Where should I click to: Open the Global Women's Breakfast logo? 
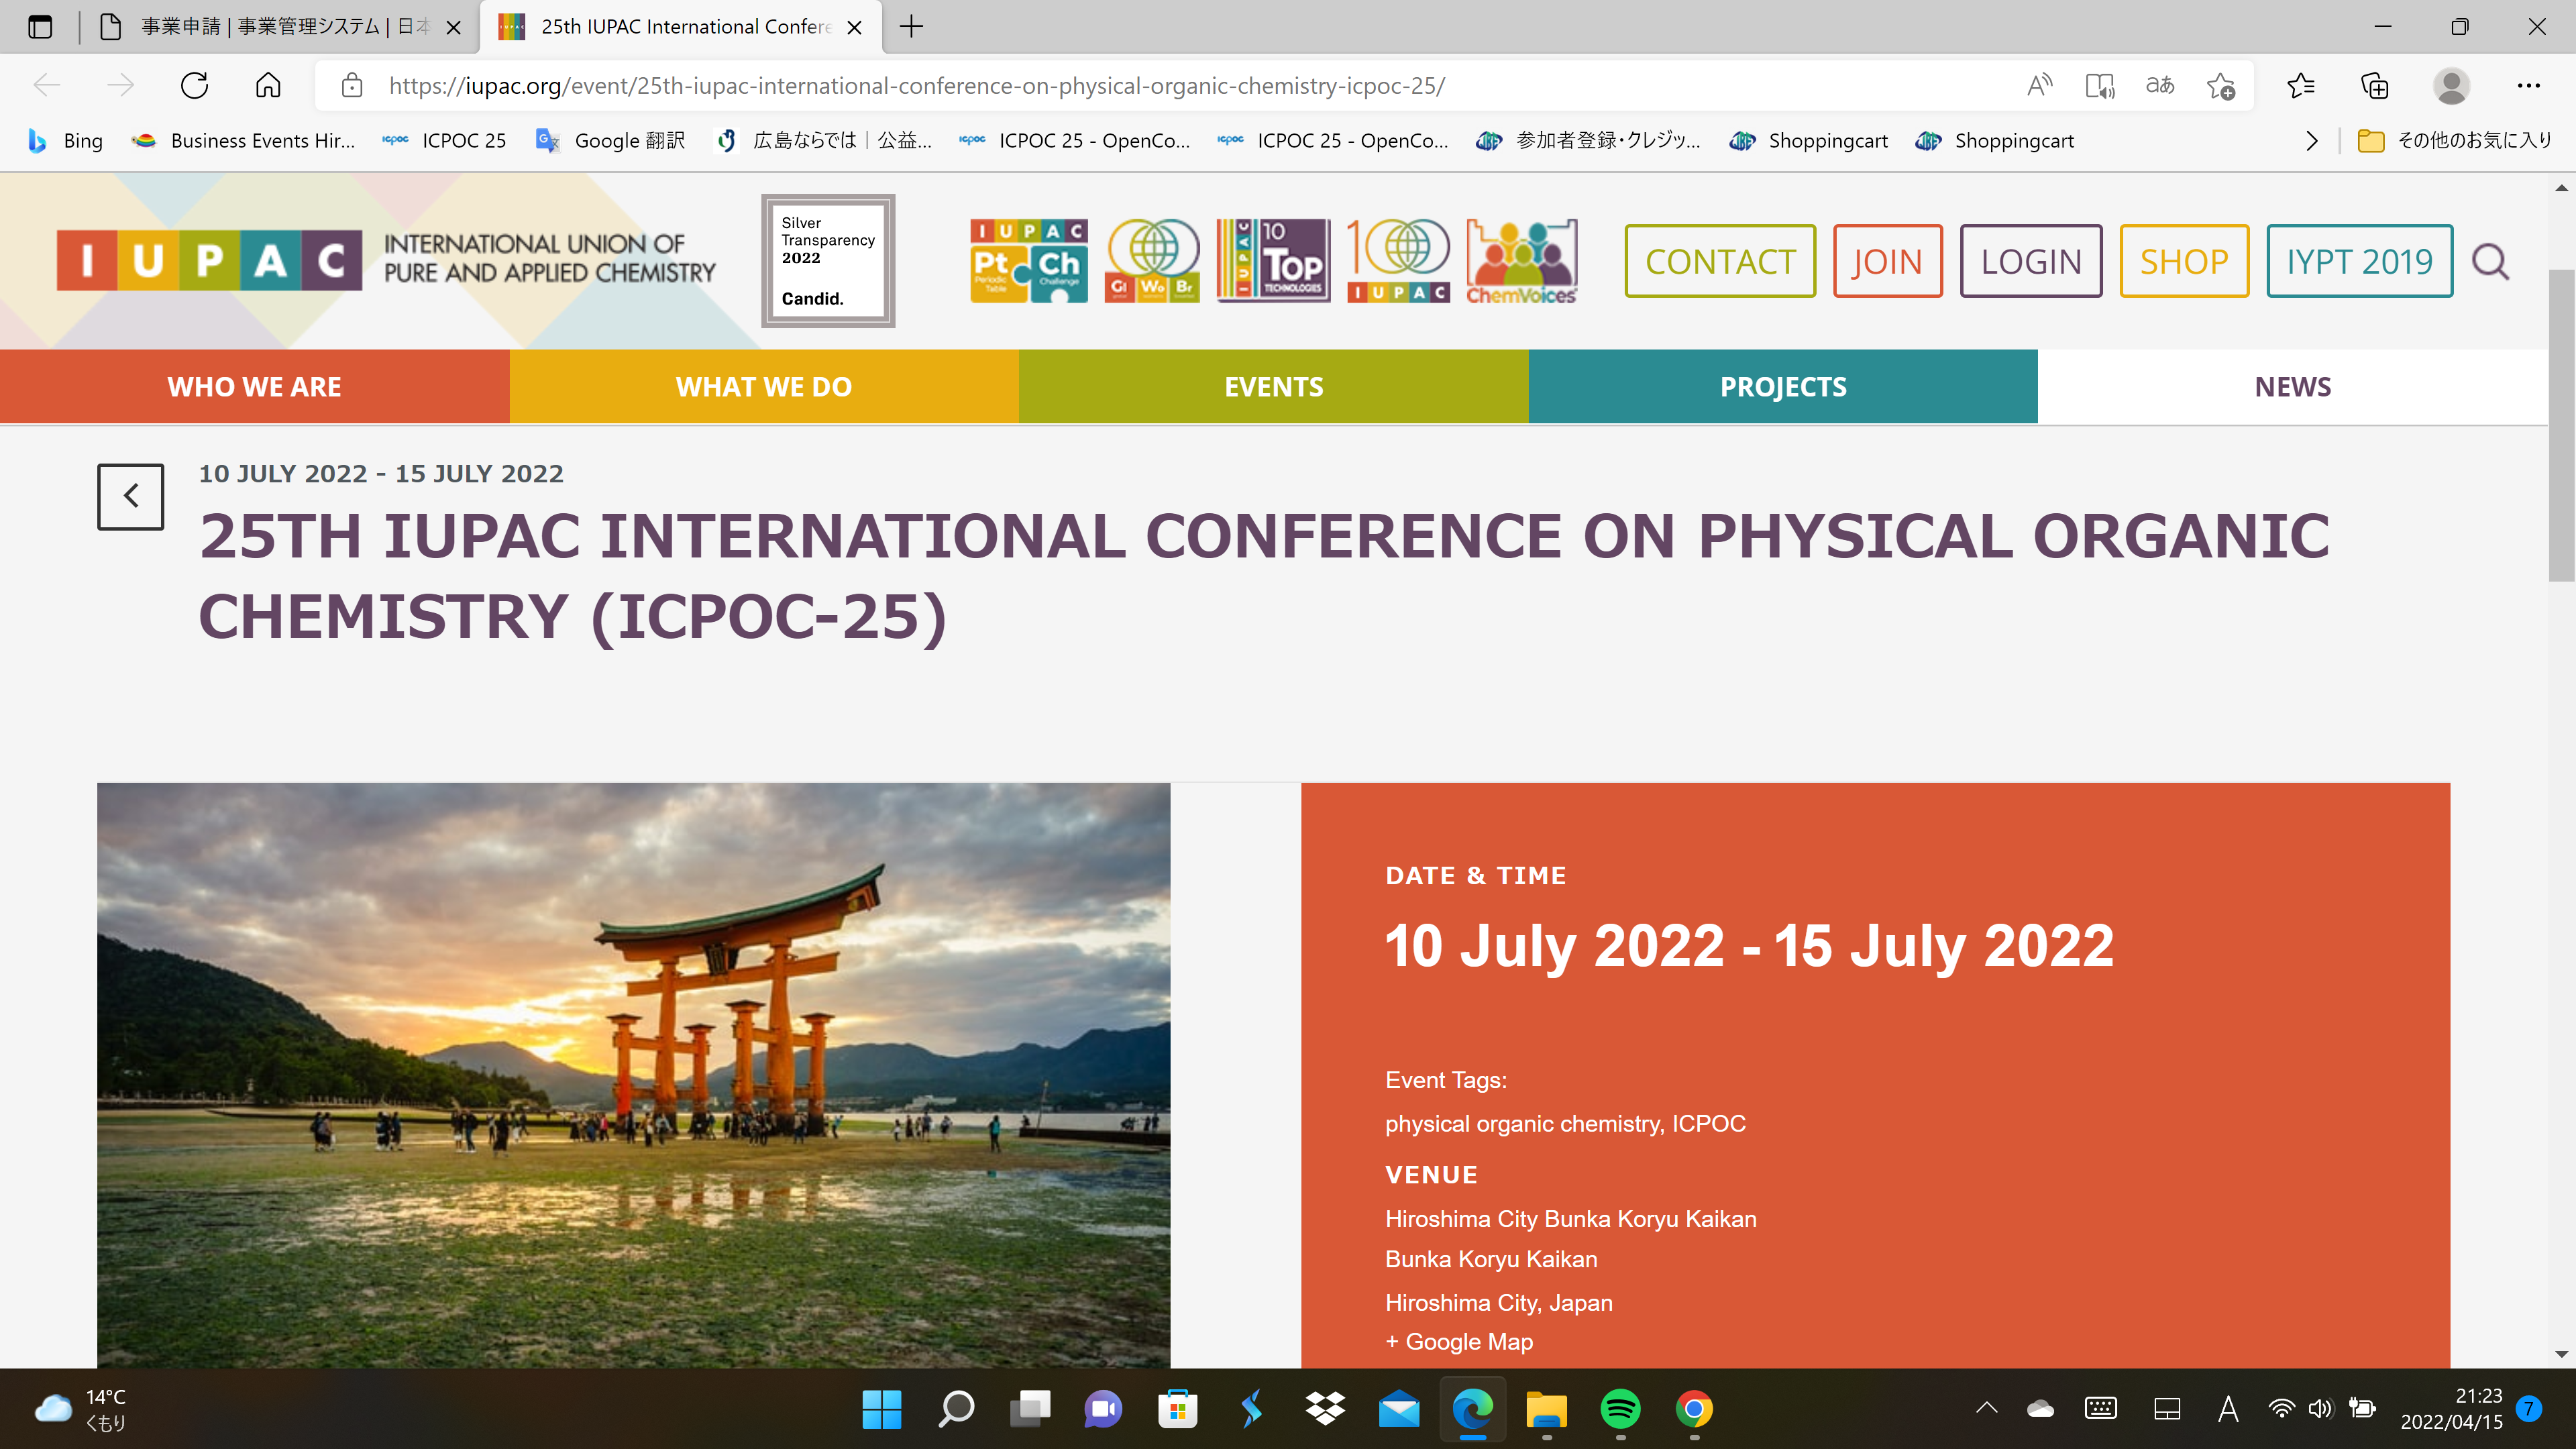[x=1152, y=260]
